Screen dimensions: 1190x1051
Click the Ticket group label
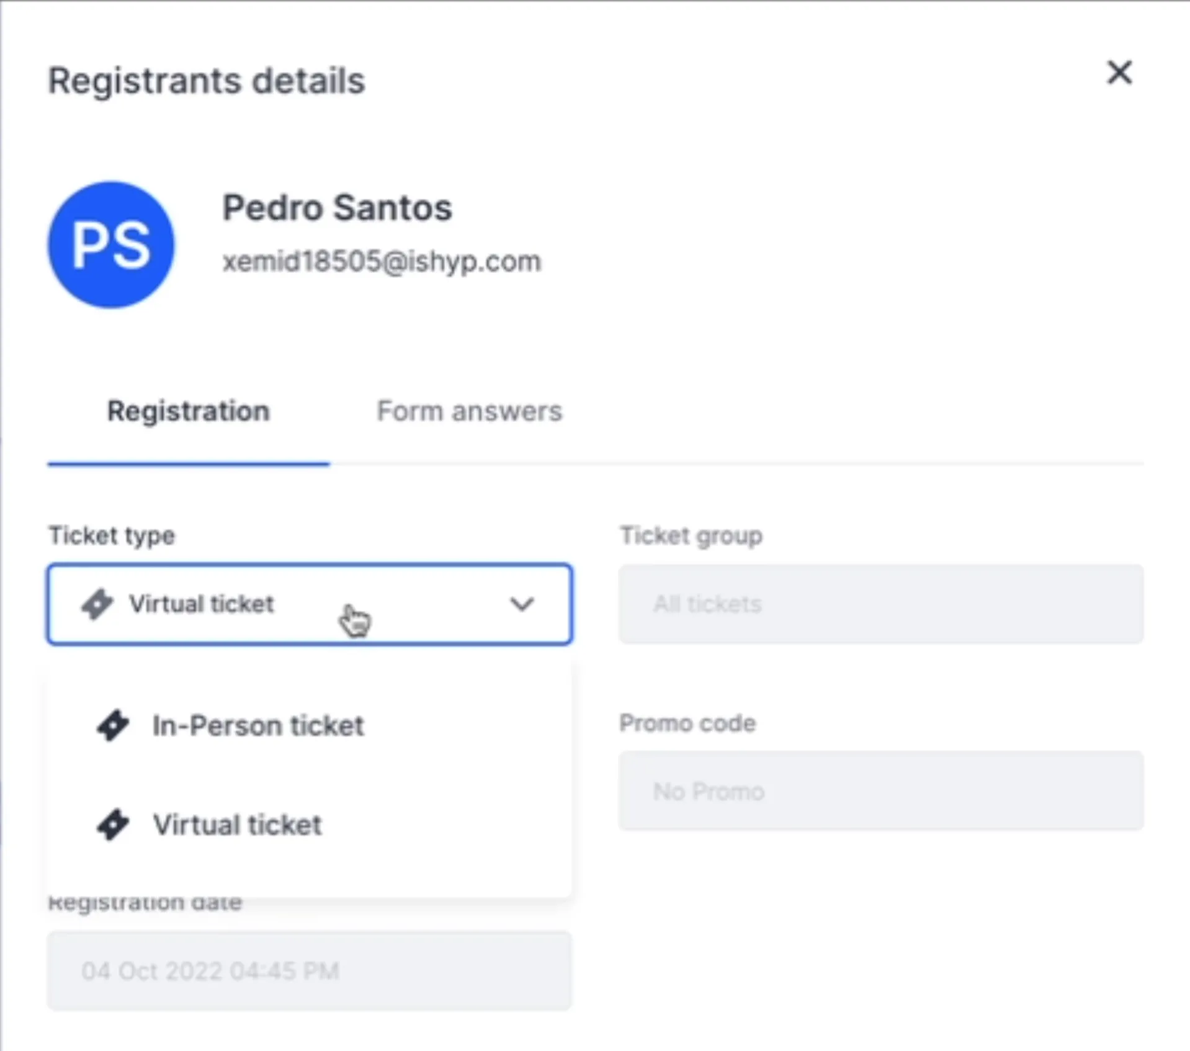(691, 535)
